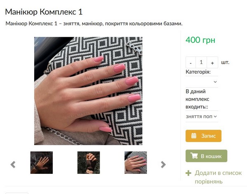Click Додати в список порівнянь link
This screenshot has width=247, height=194.
coord(218,177)
